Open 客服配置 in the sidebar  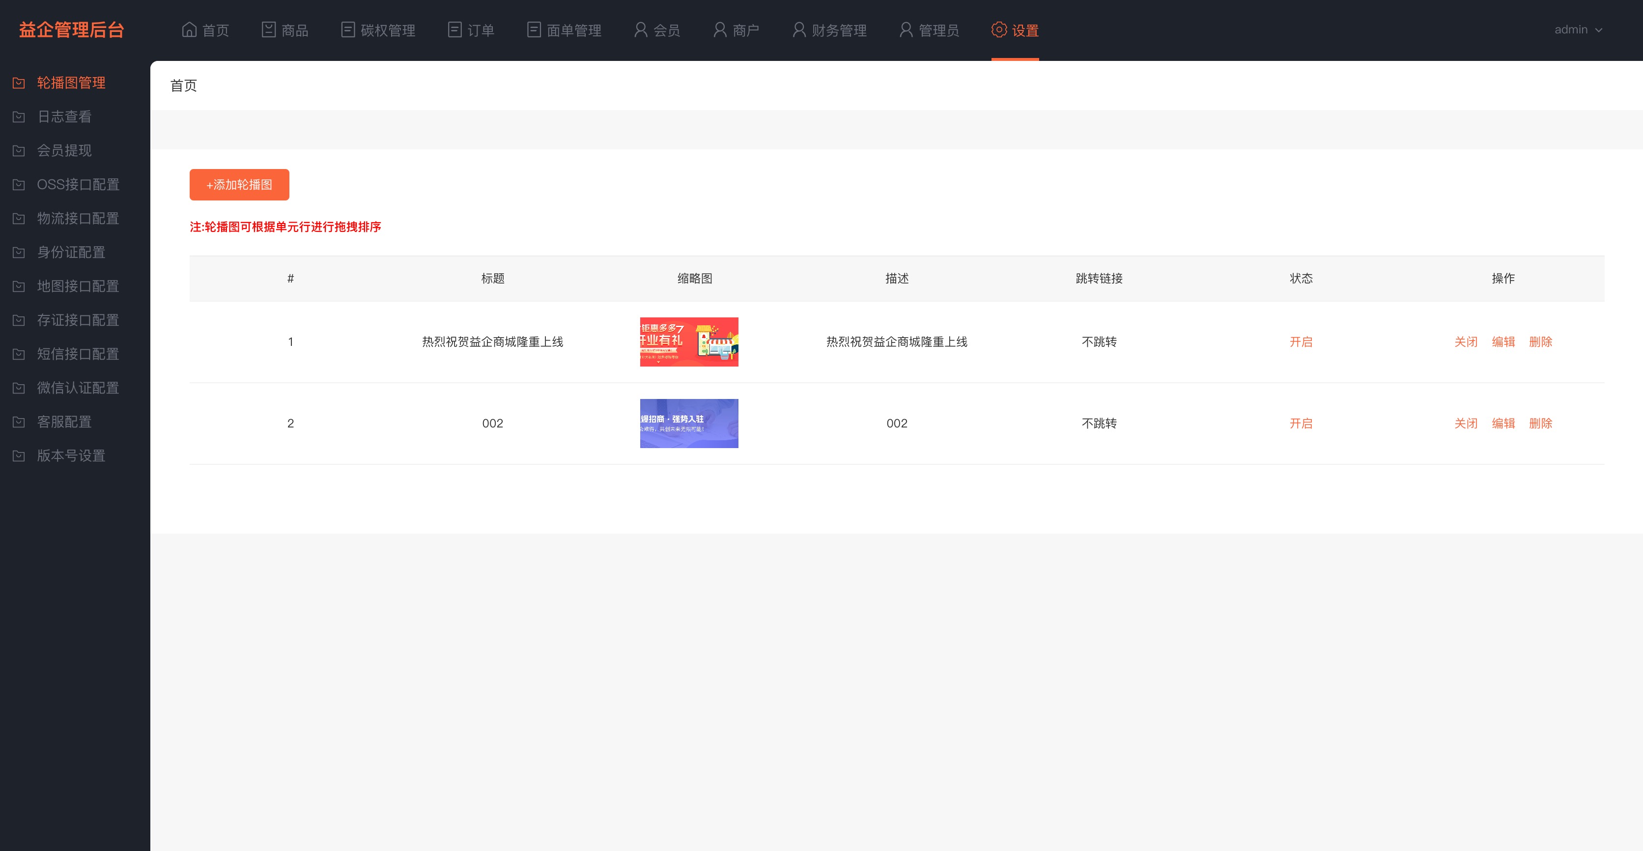pyautogui.click(x=64, y=422)
